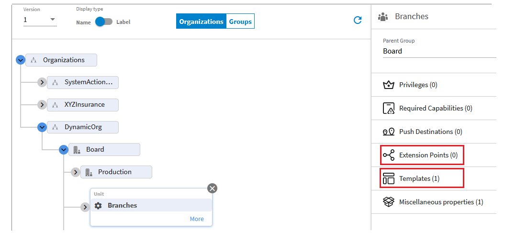Expand the Production node
This screenshot has width=505, height=233.
tap(76, 172)
